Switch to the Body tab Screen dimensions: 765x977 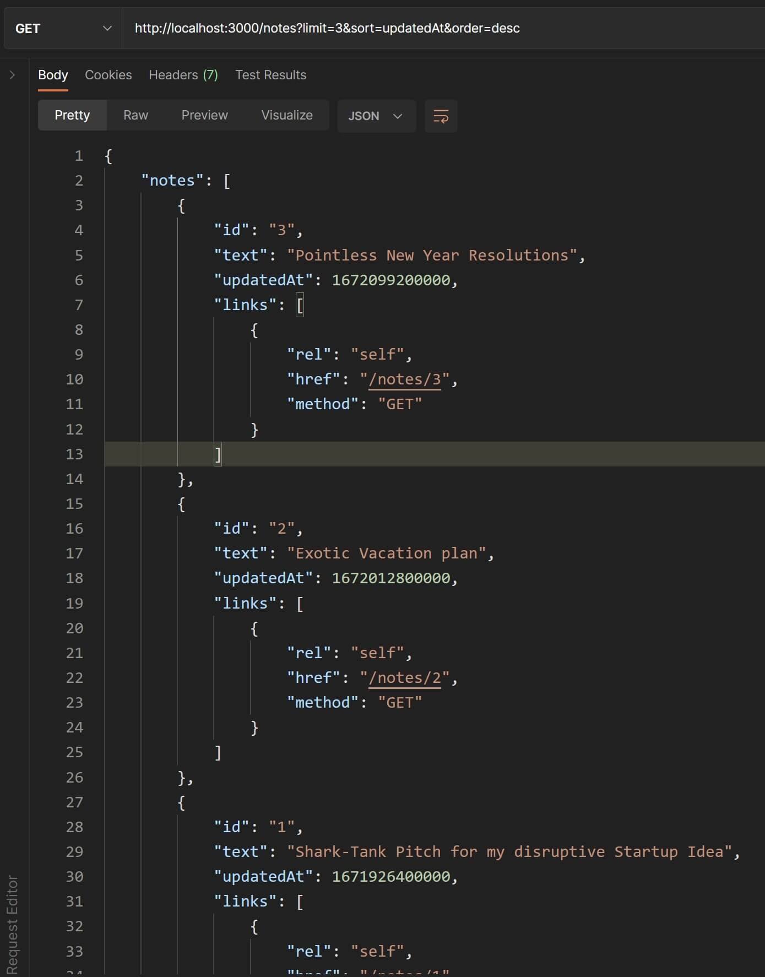[x=53, y=75]
